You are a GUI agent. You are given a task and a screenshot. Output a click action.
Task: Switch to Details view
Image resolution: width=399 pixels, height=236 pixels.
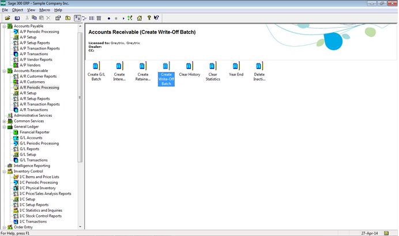click(99, 18)
